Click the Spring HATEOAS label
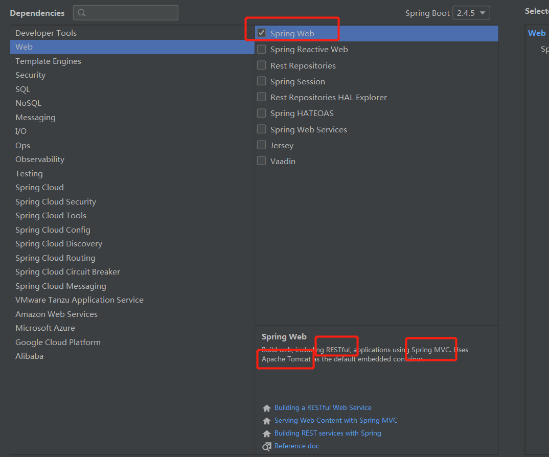549x457 pixels. tap(302, 113)
